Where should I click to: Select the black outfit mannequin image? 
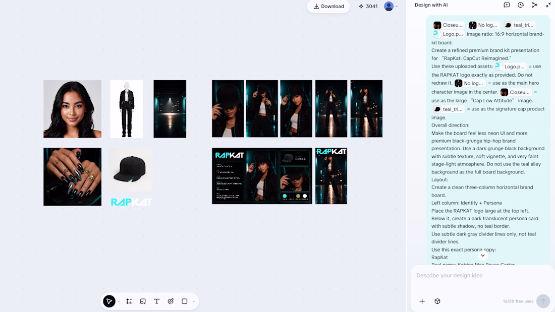coord(126,109)
